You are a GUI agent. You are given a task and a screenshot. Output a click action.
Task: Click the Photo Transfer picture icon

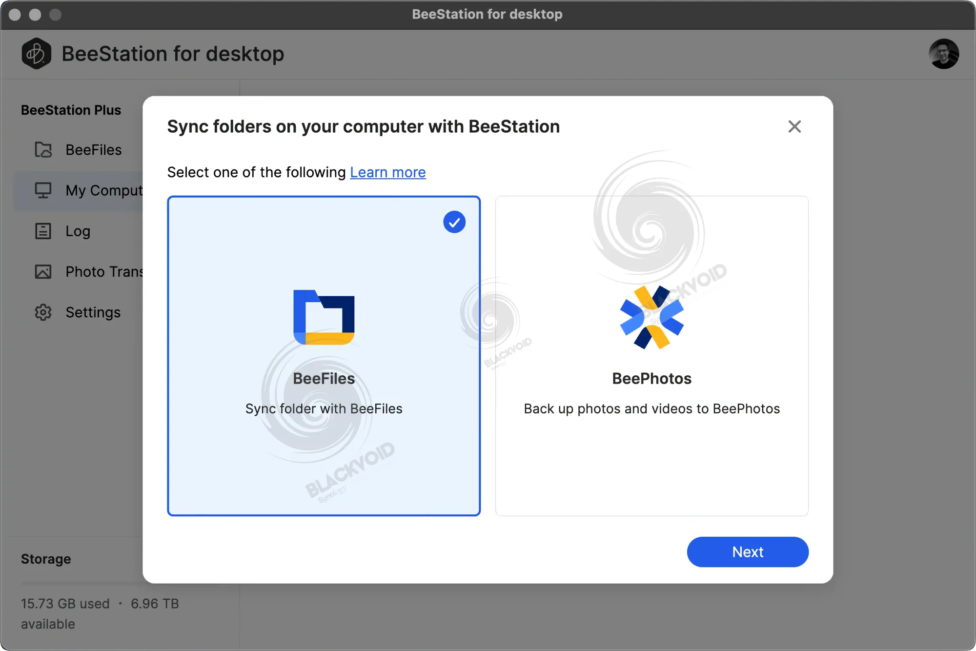click(x=43, y=271)
